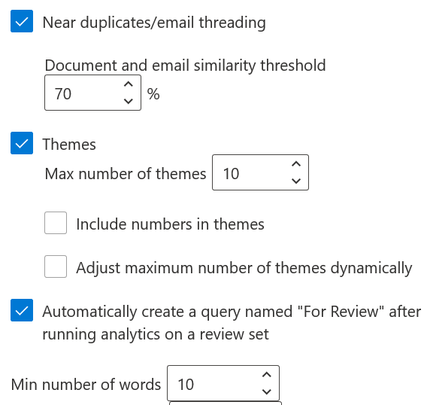Viewport: 424px width, 405px height.
Task: Decrease min number of words
Action: 267,391
